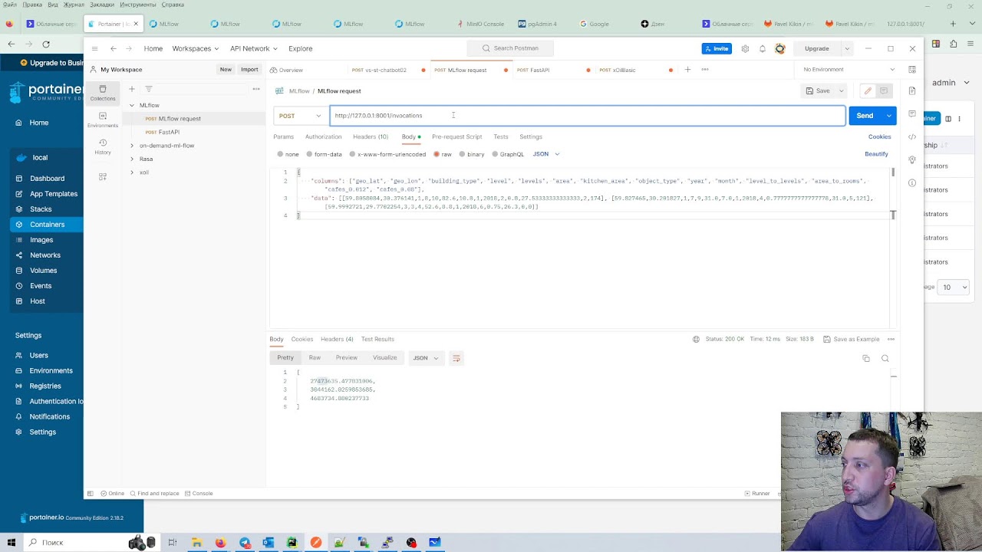Open the No Environment selector
The width and height of the screenshot is (982, 552).
pos(849,69)
